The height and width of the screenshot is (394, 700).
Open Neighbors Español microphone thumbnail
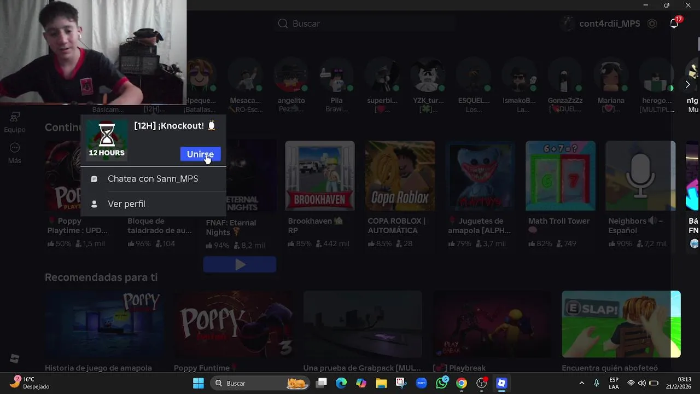click(x=641, y=176)
